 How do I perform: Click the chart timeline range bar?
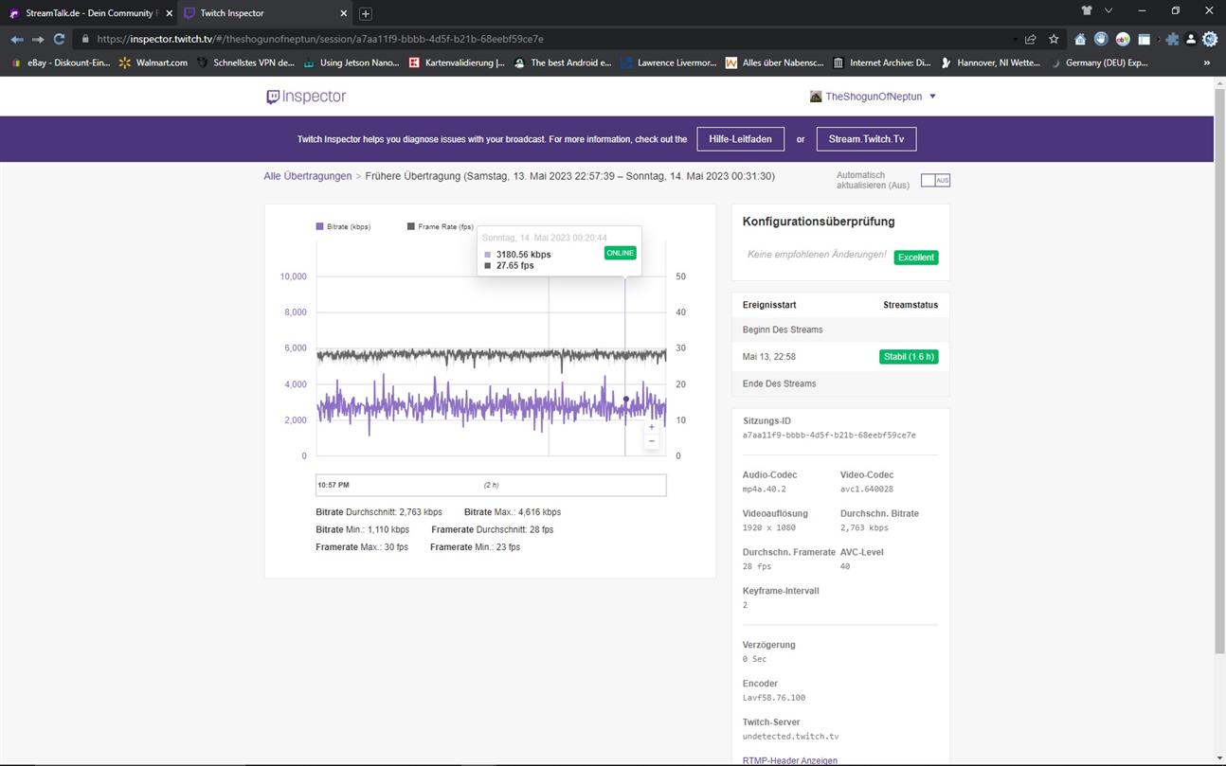[491, 485]
